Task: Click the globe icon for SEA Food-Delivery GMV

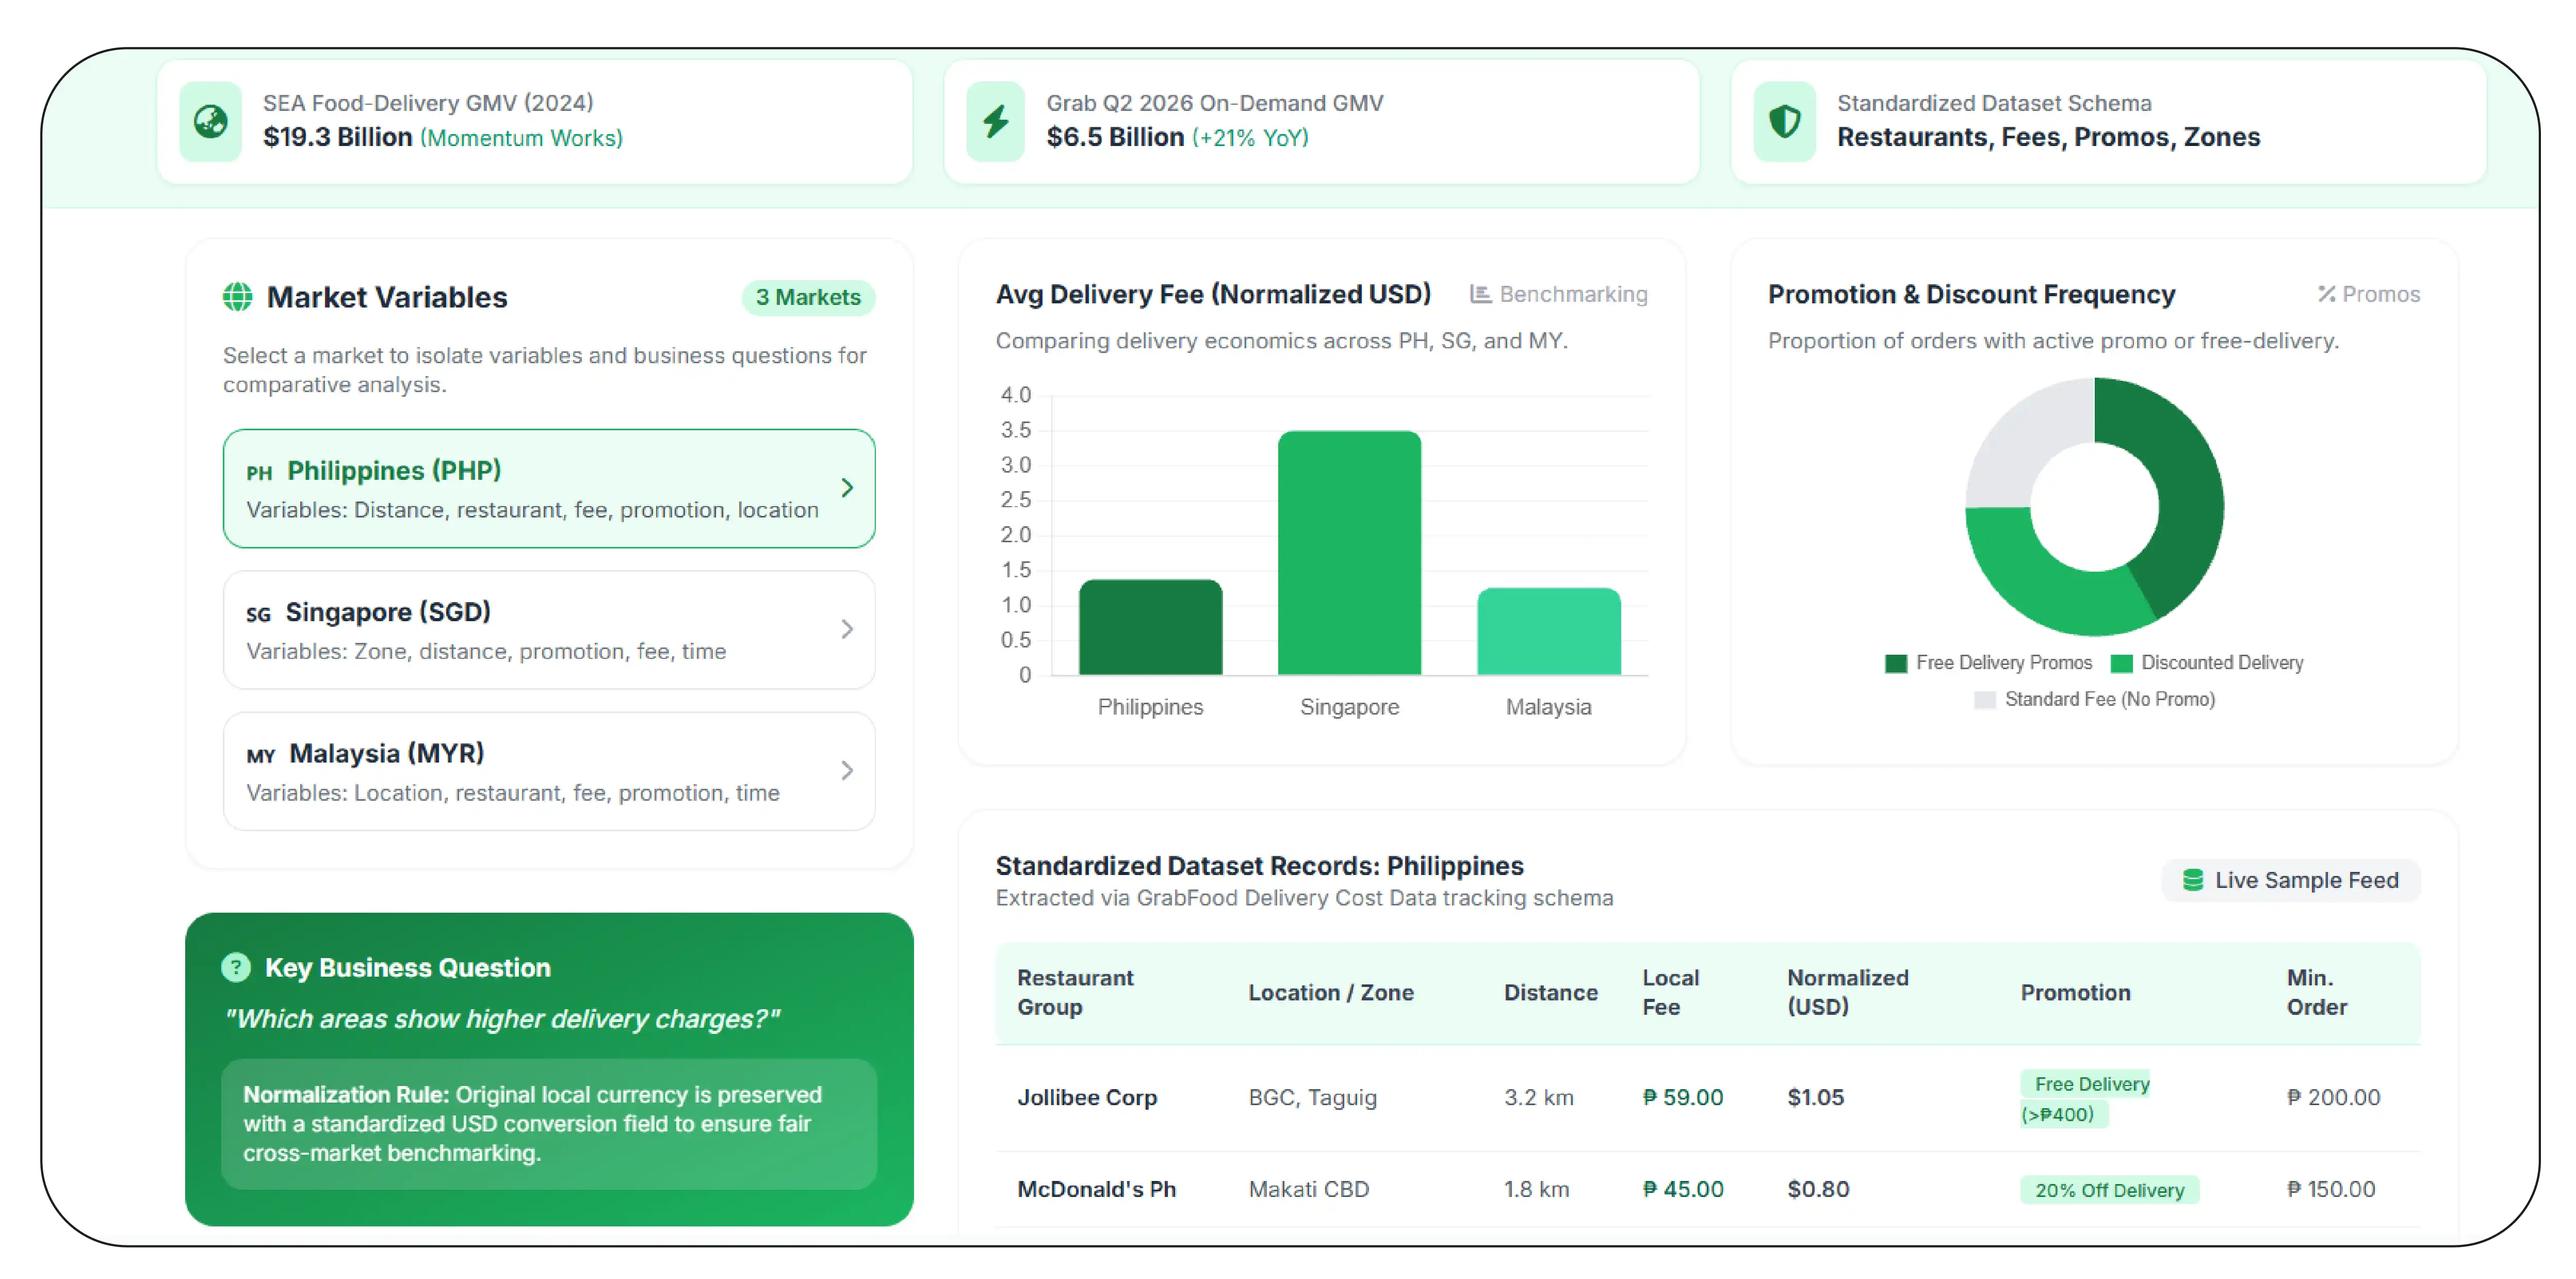Action: pyautogui.click(x=210, y=121)
